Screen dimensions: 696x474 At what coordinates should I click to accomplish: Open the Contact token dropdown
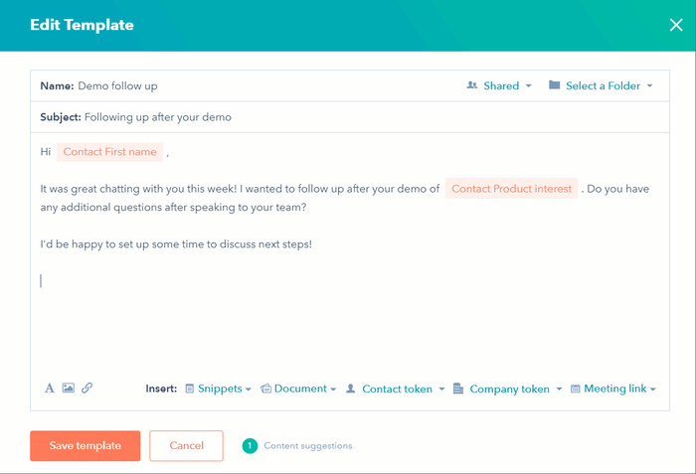tap(396, 390)
